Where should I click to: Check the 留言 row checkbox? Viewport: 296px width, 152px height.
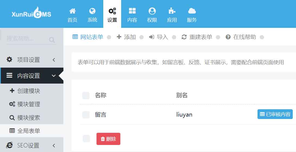click(x=86, y=114)
